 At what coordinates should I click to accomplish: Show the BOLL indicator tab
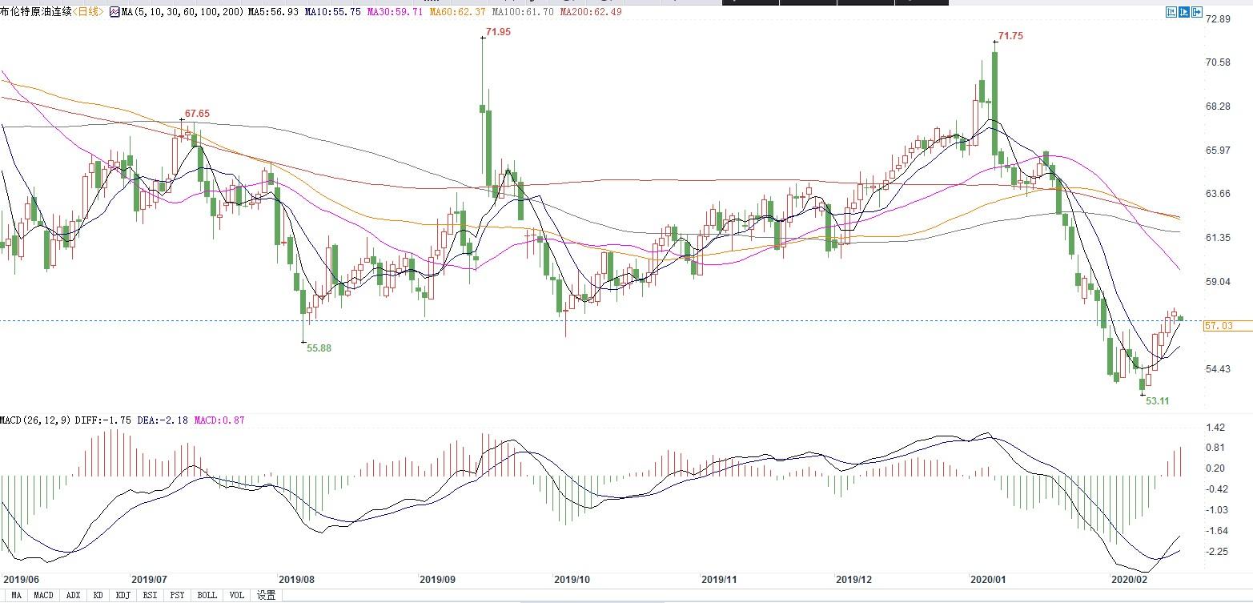(207, 595)
